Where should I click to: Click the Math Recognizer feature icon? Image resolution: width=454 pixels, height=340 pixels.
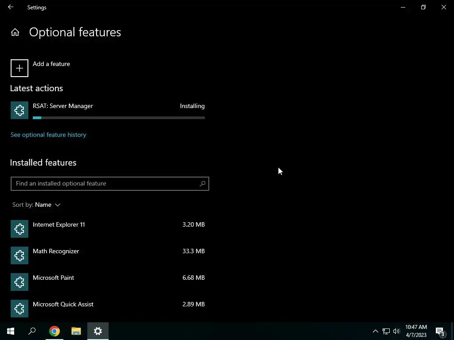pos(20,255)
